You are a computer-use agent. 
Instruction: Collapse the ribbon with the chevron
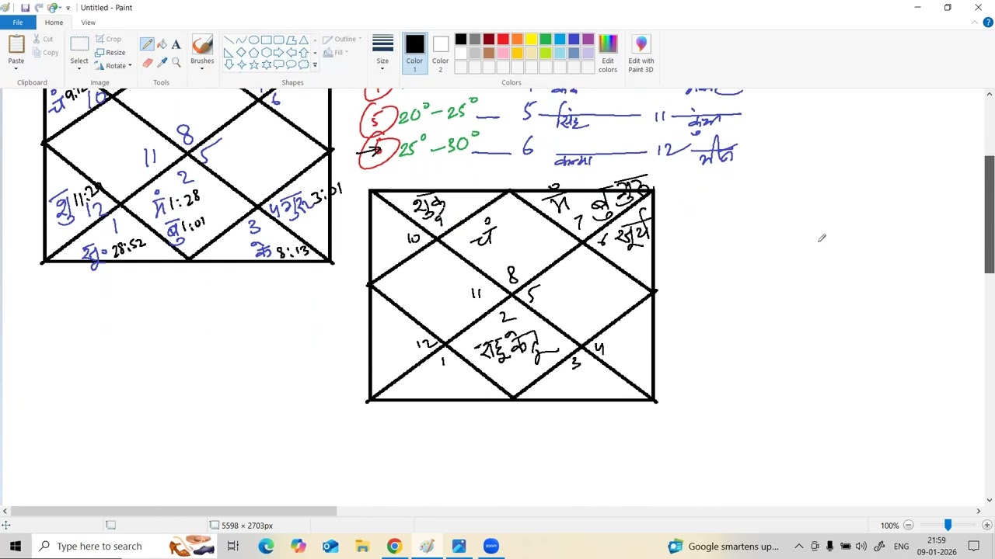click(975, 23)
